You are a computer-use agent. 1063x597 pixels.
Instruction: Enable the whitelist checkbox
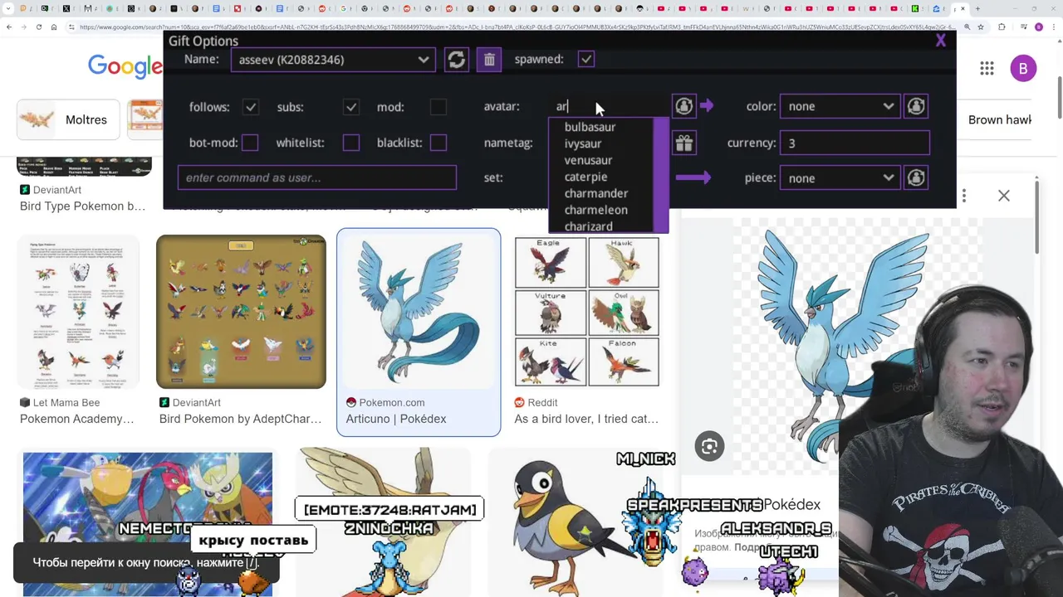pos(350,143)
